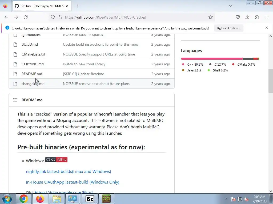This screenshot has height=204, width=273.
Task: Click the 2:03 AM taskbar clock
Action: 259,199
